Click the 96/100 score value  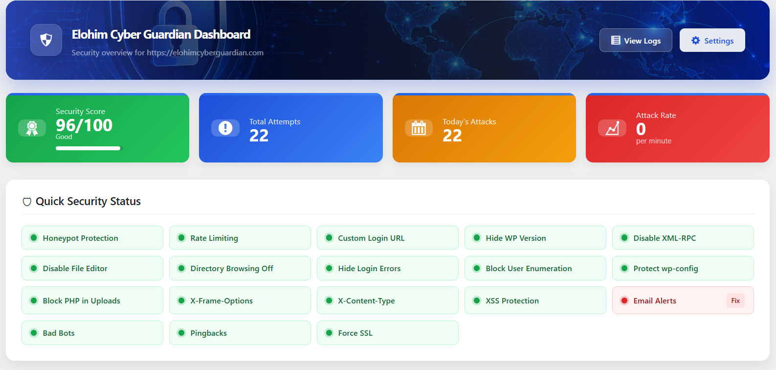pos(84,125)
